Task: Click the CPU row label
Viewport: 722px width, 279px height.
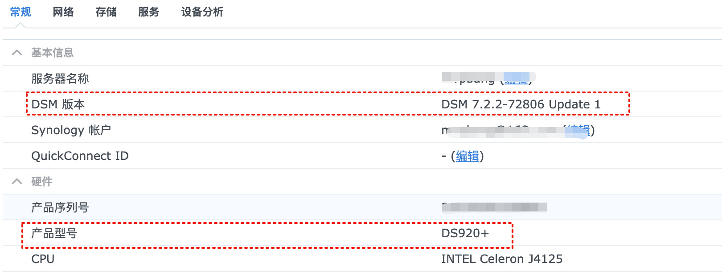Action: (x=43, y=259)
